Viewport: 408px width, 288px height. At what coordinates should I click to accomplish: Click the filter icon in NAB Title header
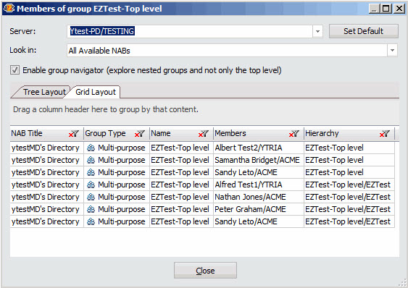click(74, 134)
